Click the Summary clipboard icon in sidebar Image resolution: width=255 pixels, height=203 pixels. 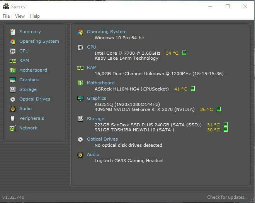(x=13, y=32)
